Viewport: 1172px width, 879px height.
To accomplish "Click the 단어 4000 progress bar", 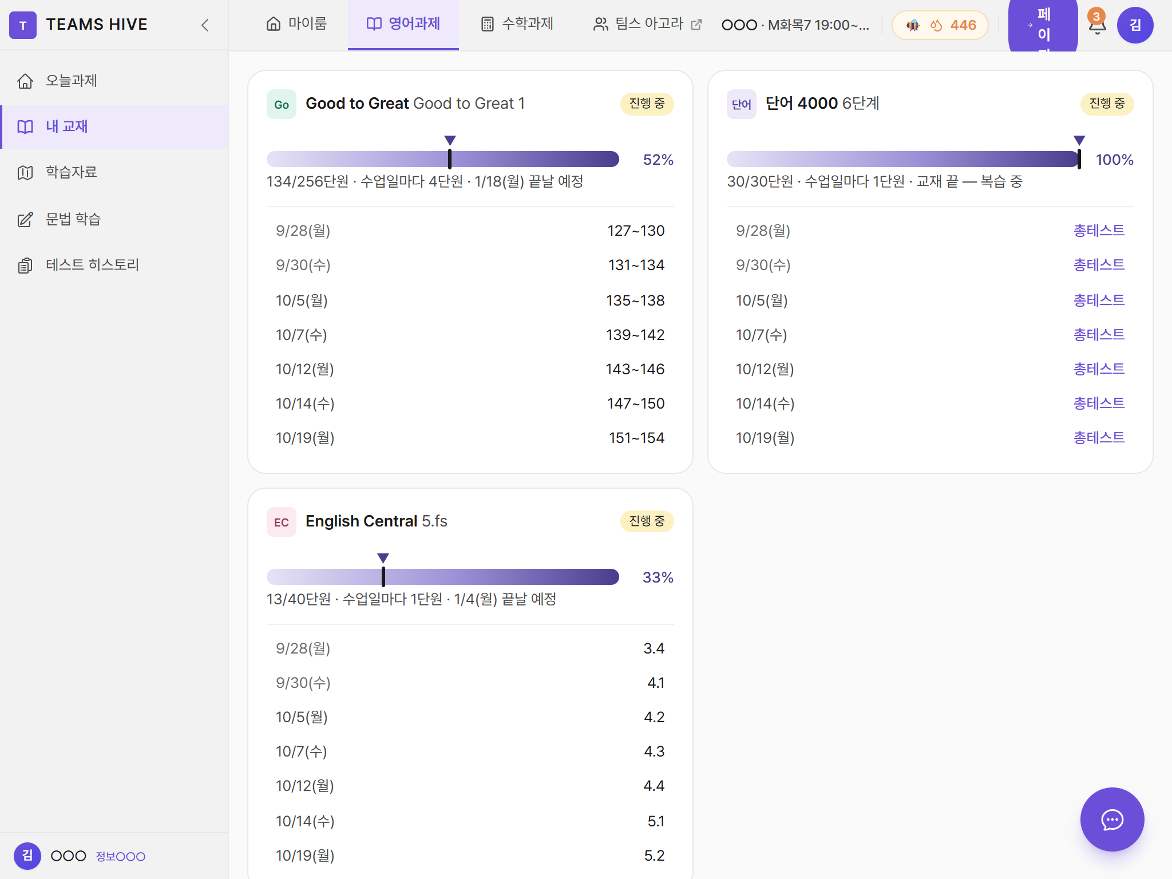I will click(x=903, y=159).
